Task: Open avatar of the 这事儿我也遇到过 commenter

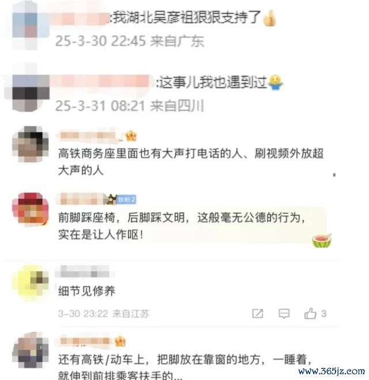Action: pyautogui.click(x=31, y=92)
